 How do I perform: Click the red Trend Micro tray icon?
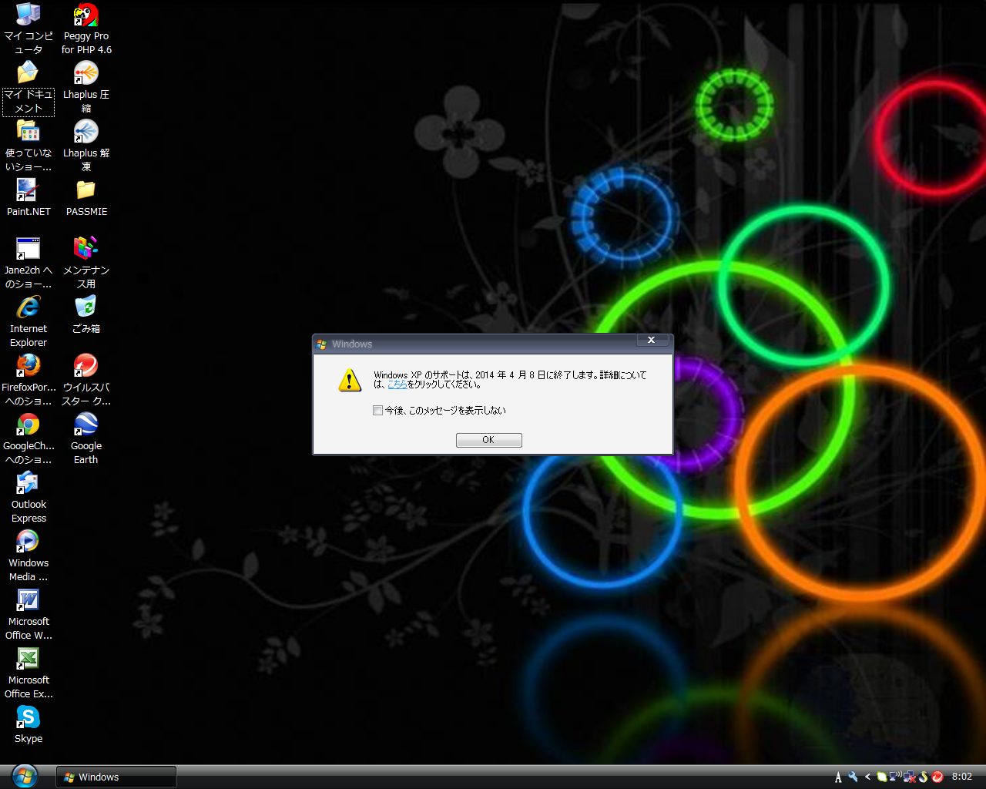937,777
